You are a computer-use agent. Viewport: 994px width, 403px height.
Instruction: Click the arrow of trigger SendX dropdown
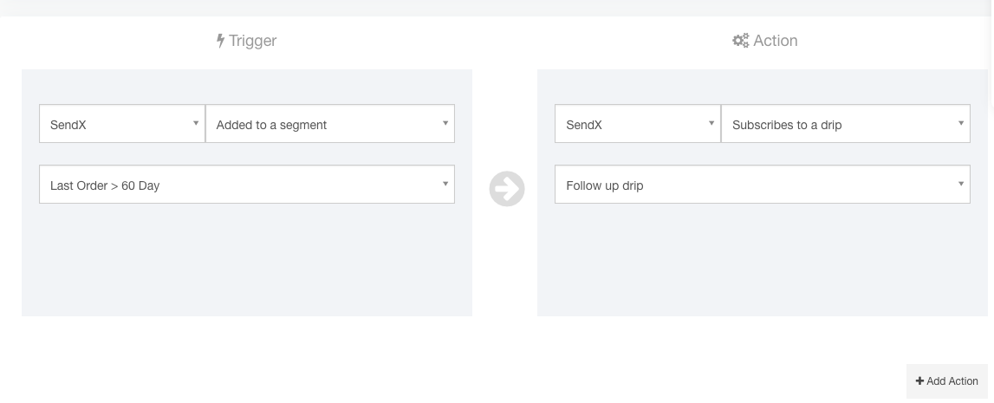196,124
